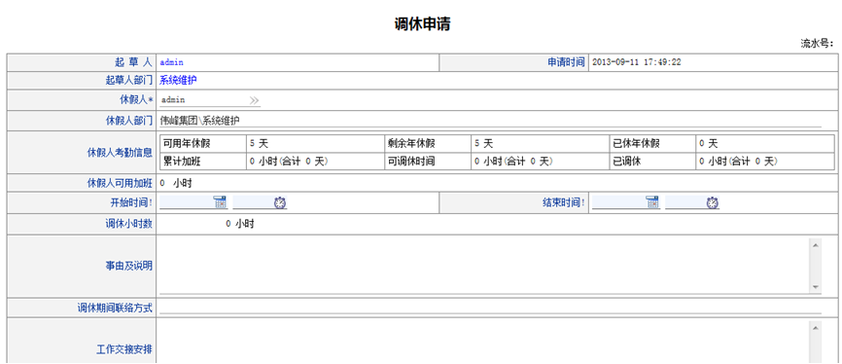Viewport: 842px width, 364px height.
Task: Open the calendar picker for 开始时间
Action: 220,202
